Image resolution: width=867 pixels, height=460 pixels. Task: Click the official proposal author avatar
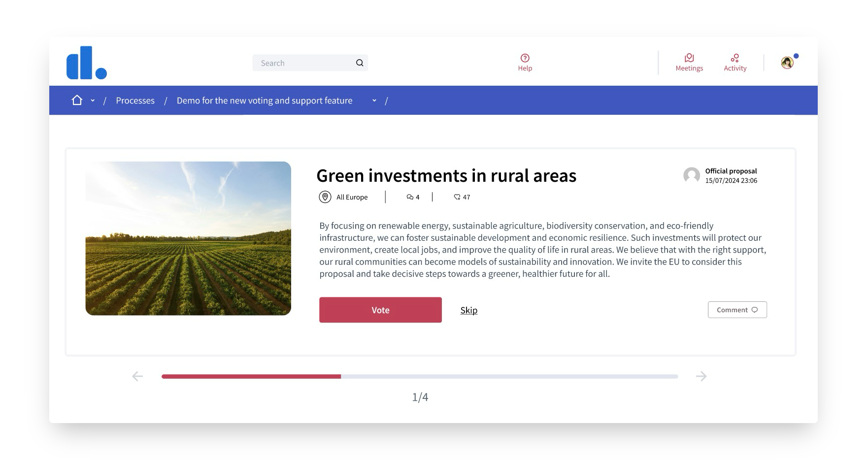coord(692,175)
